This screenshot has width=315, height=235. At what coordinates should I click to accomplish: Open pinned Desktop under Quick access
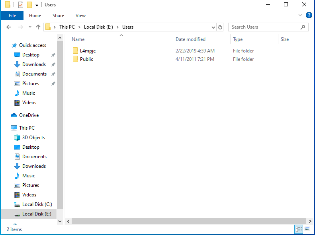click(31, 55)
